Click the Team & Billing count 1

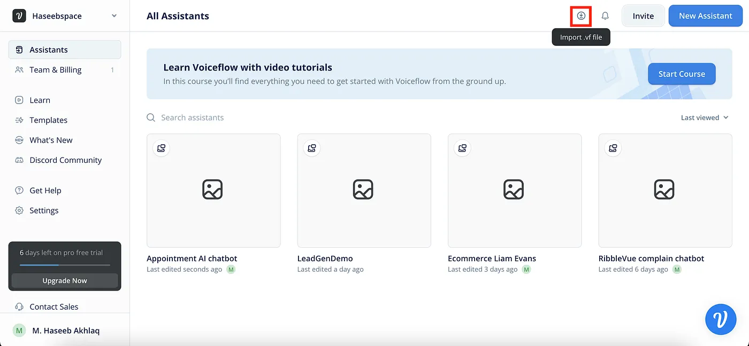coord(112,70)
